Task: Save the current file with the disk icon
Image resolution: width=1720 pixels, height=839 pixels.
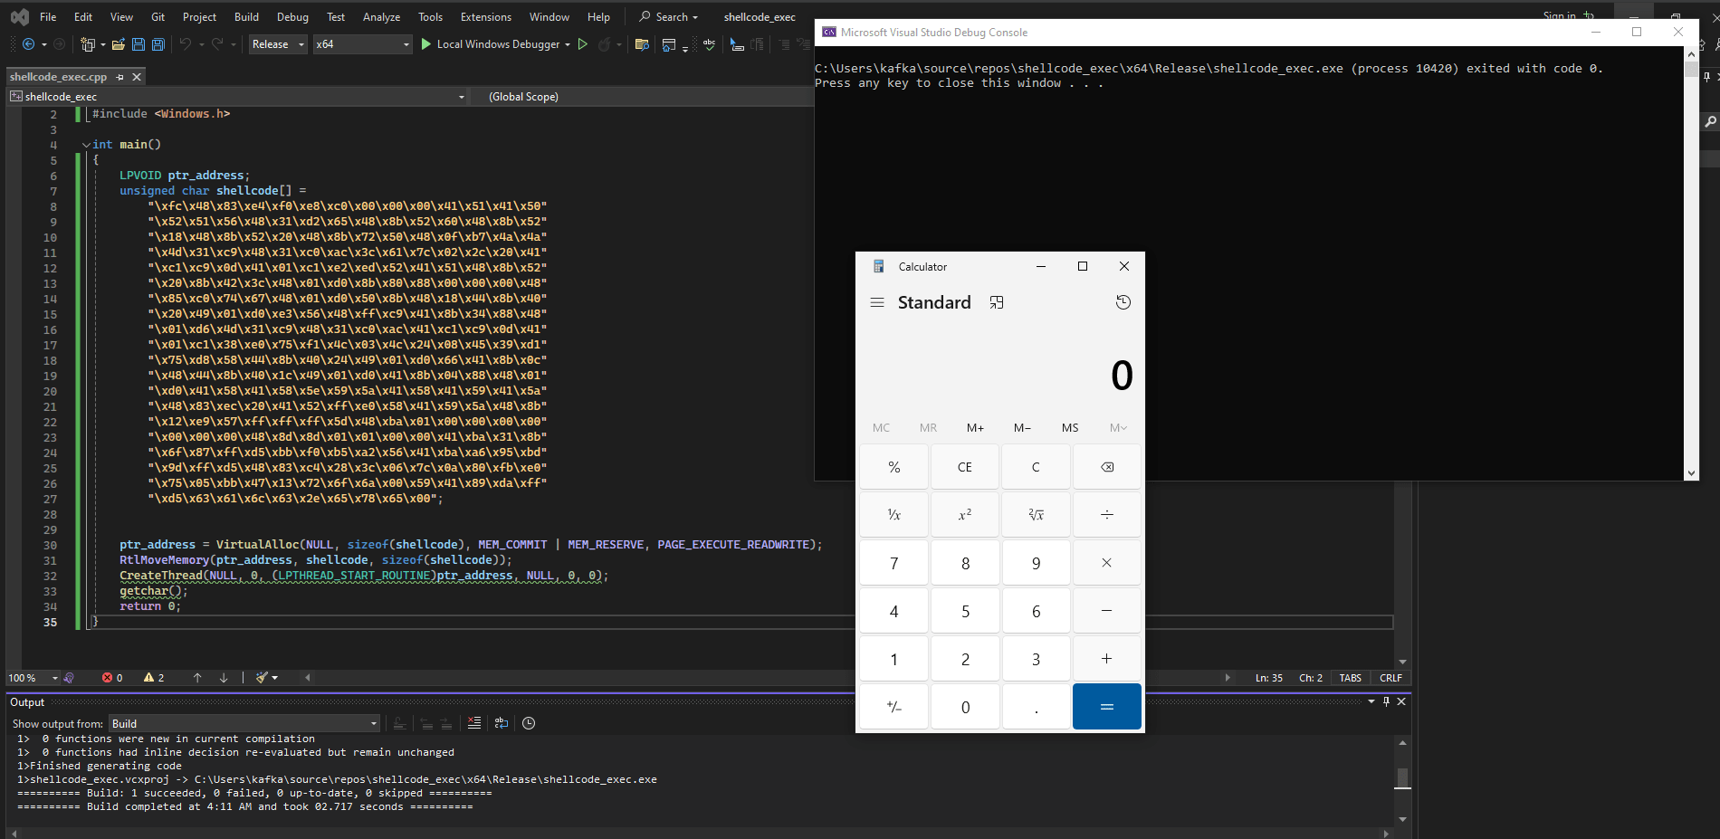Action: (x=139, y=44)
